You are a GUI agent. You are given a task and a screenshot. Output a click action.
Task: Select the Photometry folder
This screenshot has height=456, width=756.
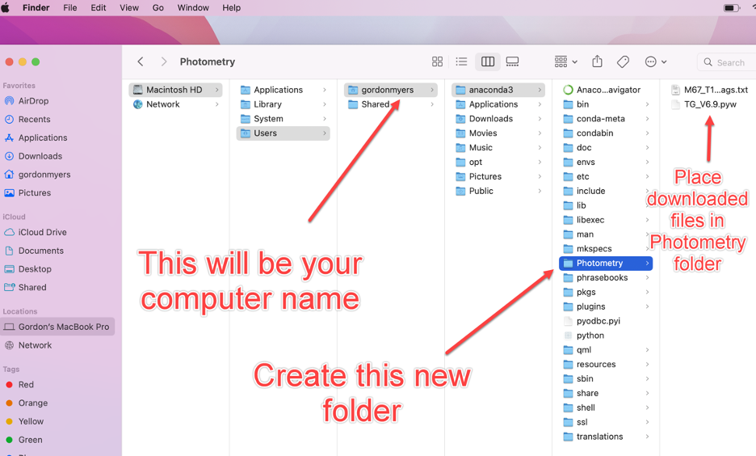[599, 264]
